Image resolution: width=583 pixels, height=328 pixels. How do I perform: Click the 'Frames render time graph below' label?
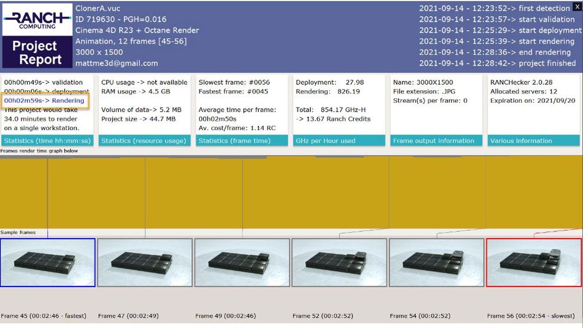[x=39, y=151]
